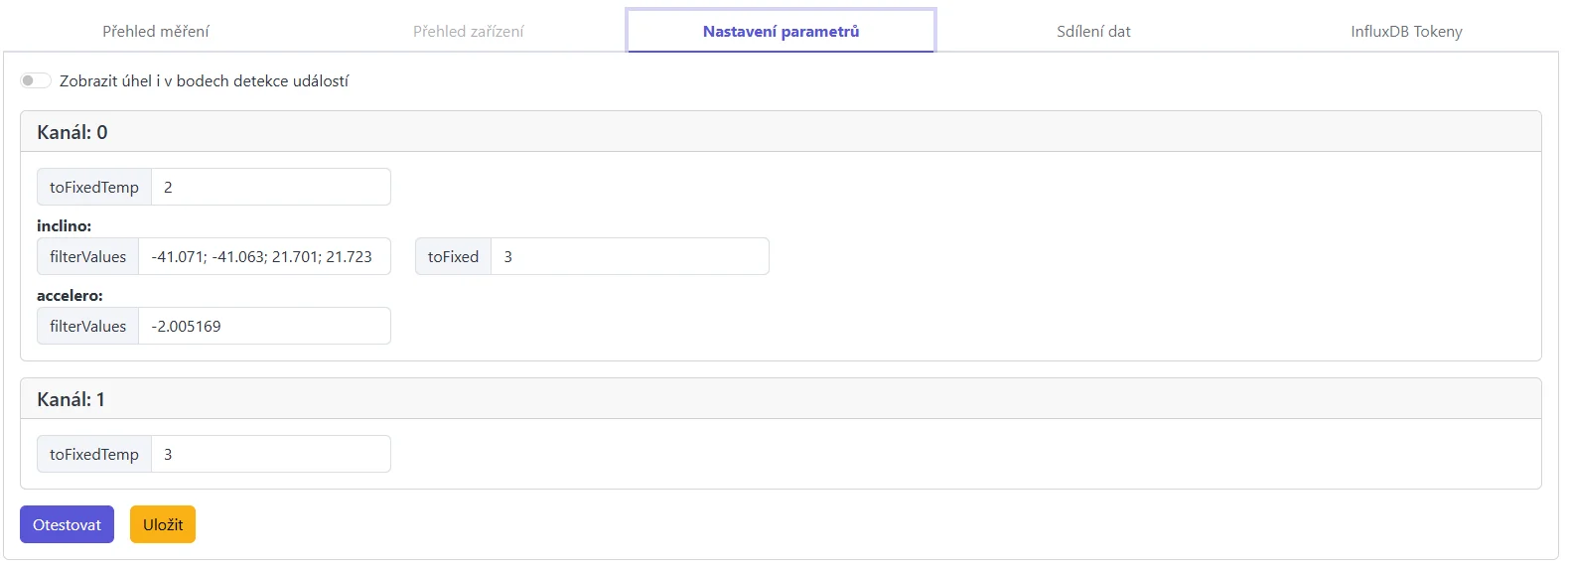
Task: Click the Uložit button
Action: (163, 524)
